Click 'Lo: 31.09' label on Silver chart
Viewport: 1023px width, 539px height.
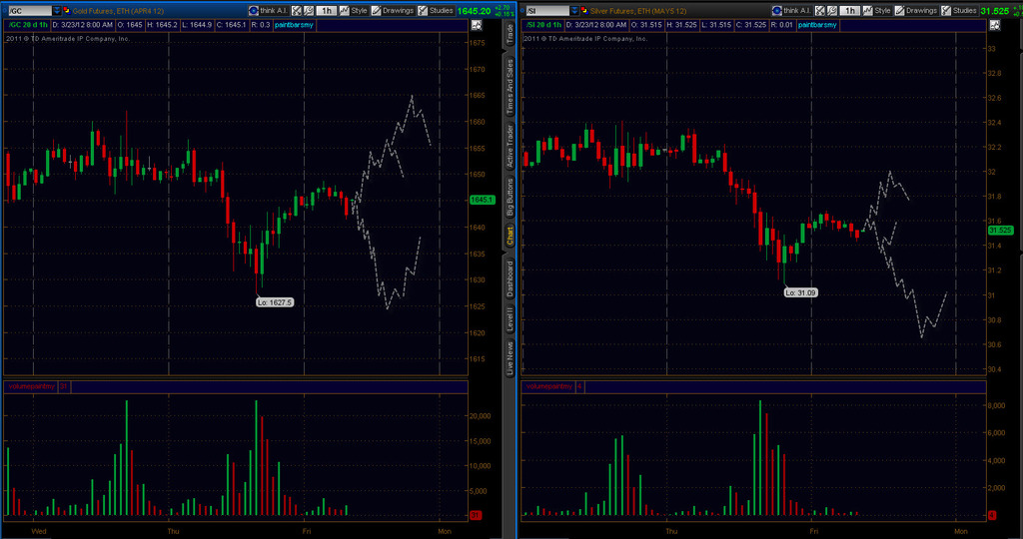[800, 292]
